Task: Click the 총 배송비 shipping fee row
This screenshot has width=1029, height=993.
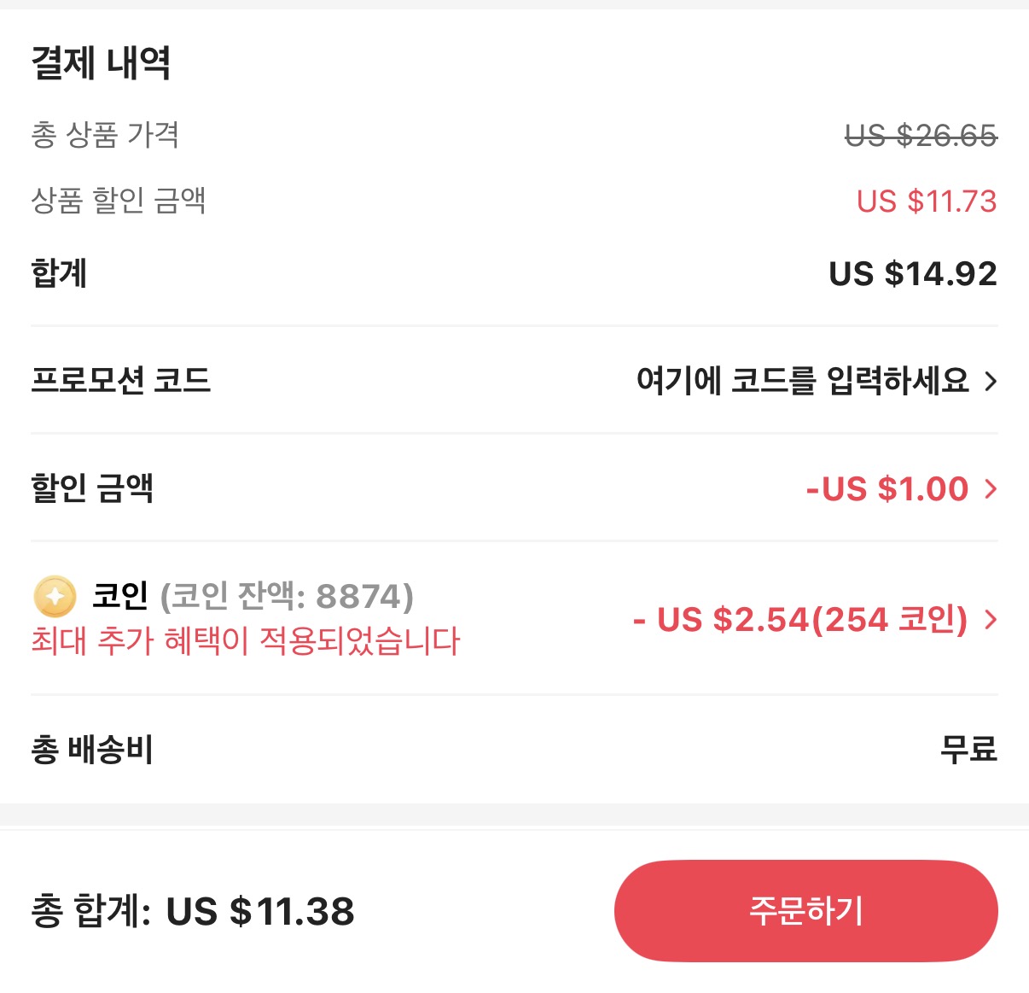Action: coord(96,750)
